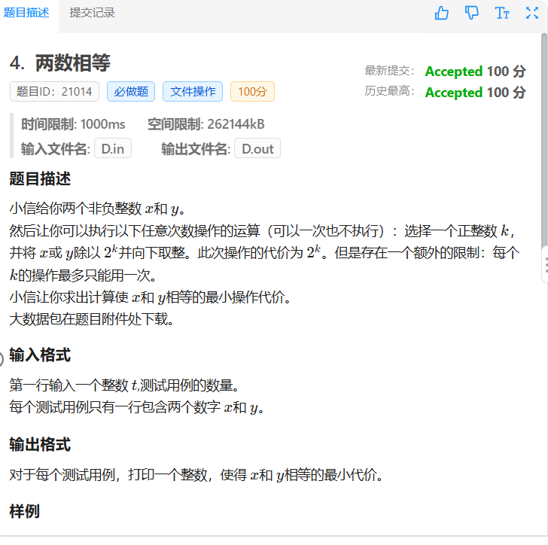The height and width of the screenshot is (545, 548).
Task: Select the 文件操作 tag
Action: 193,92
